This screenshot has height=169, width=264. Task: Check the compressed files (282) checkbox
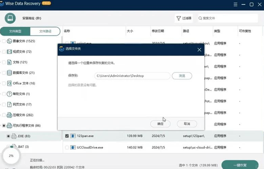4,115
